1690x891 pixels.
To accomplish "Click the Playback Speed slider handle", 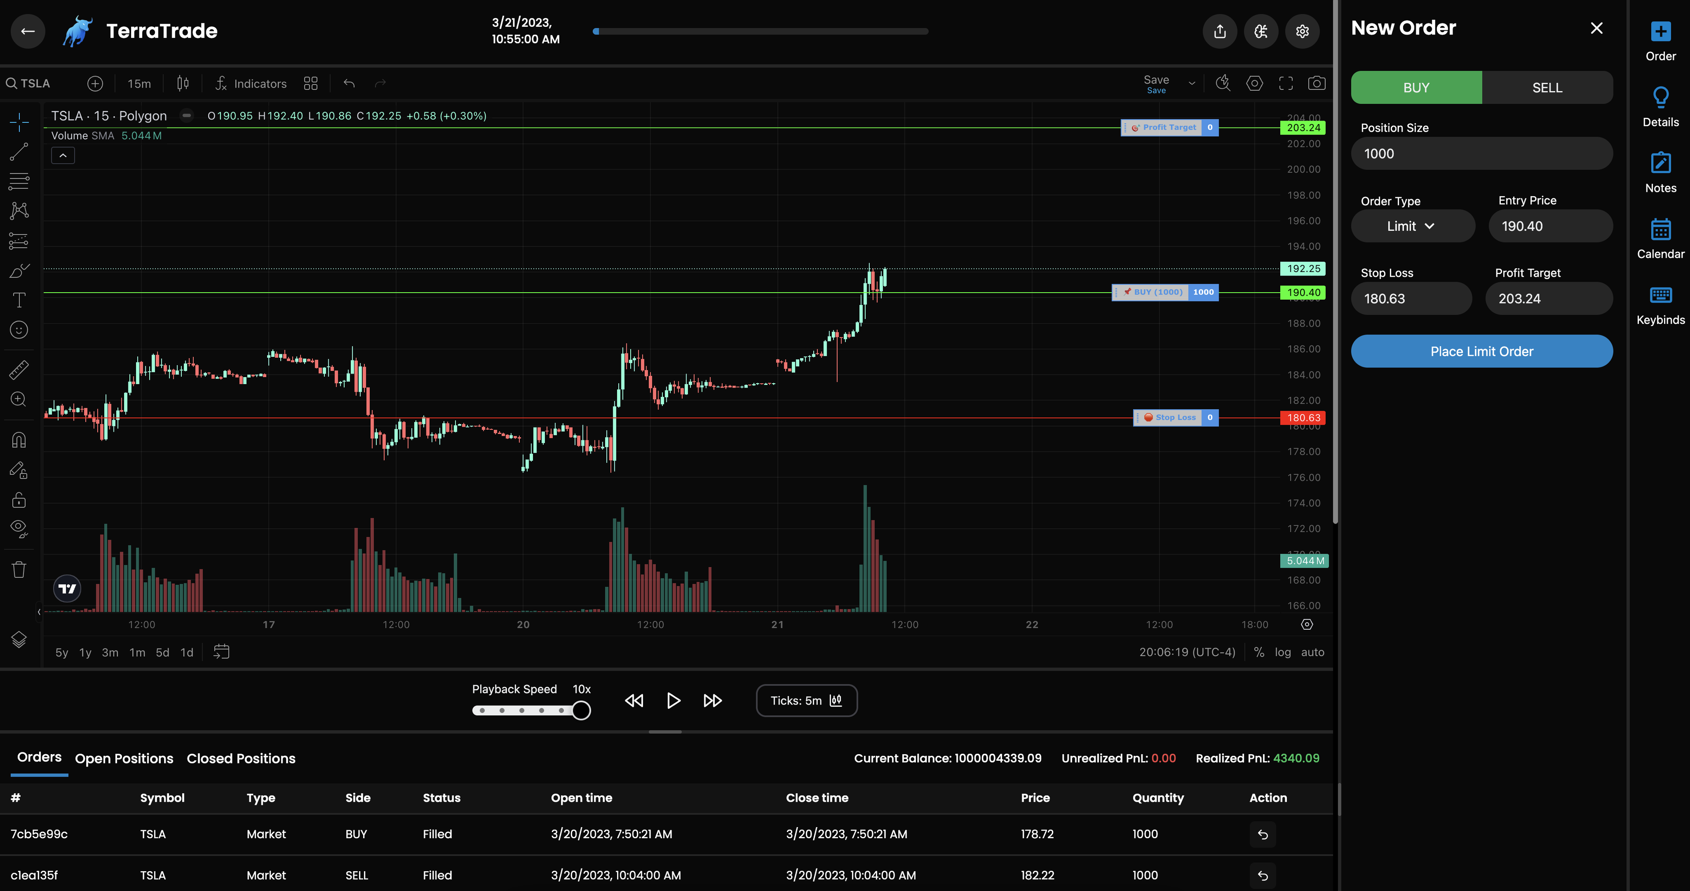I will click(x=580, y=711).
